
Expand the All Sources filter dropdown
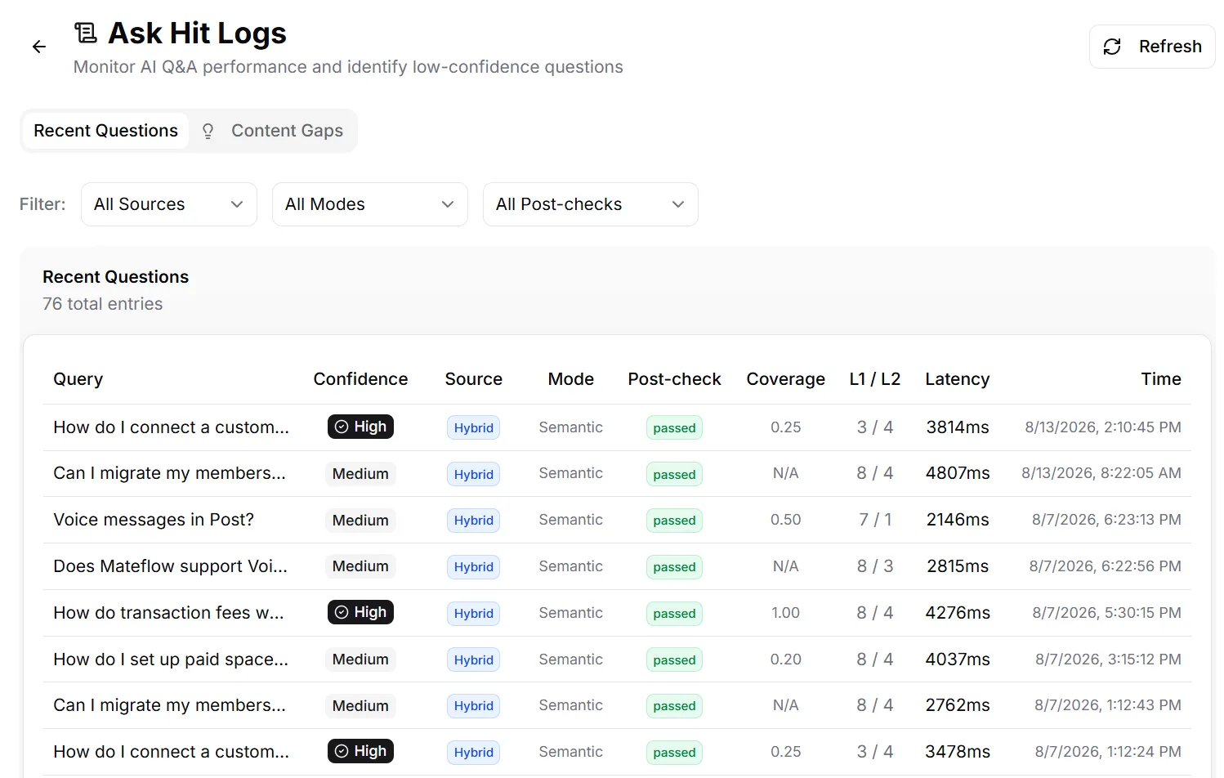[169, 204]
